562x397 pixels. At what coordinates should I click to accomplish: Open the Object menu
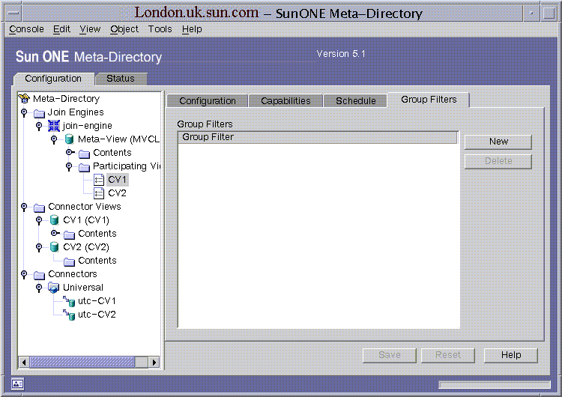124,29
